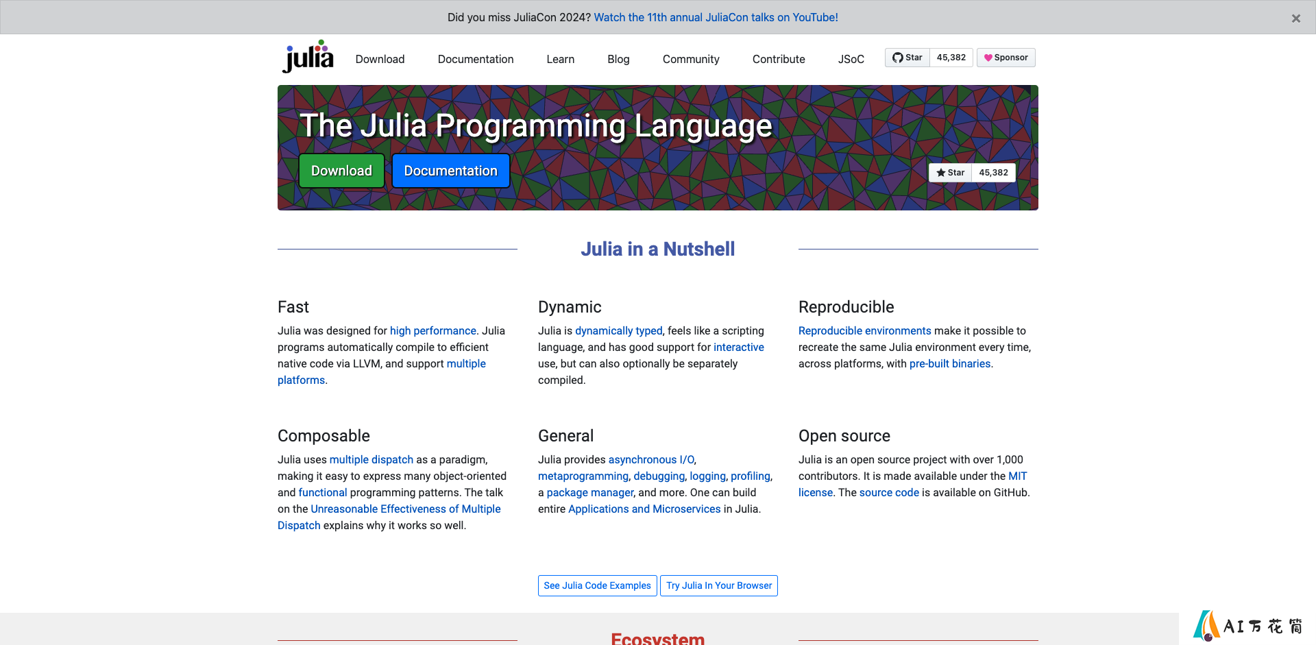This screenshot has height=645, width=1316.
Task: Click the 'asynchronous I/O' link
Action: coord(651,459)
